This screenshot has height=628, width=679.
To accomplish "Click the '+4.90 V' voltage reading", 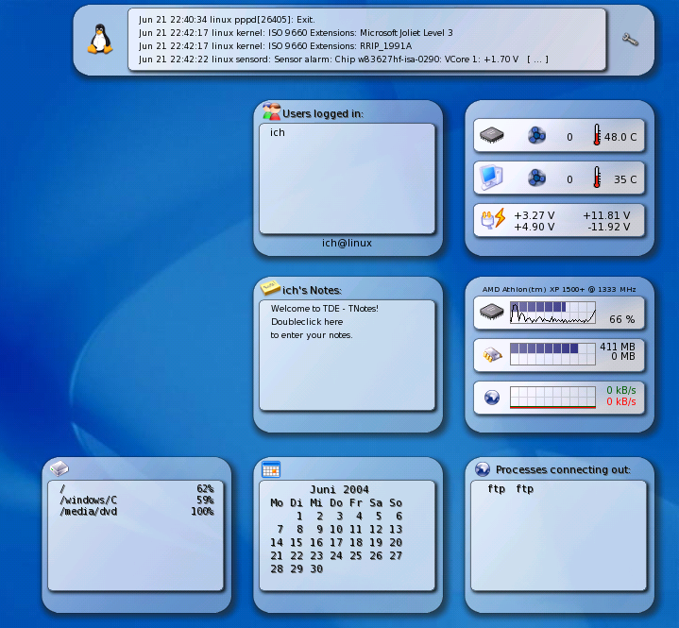I will [534, 227].
